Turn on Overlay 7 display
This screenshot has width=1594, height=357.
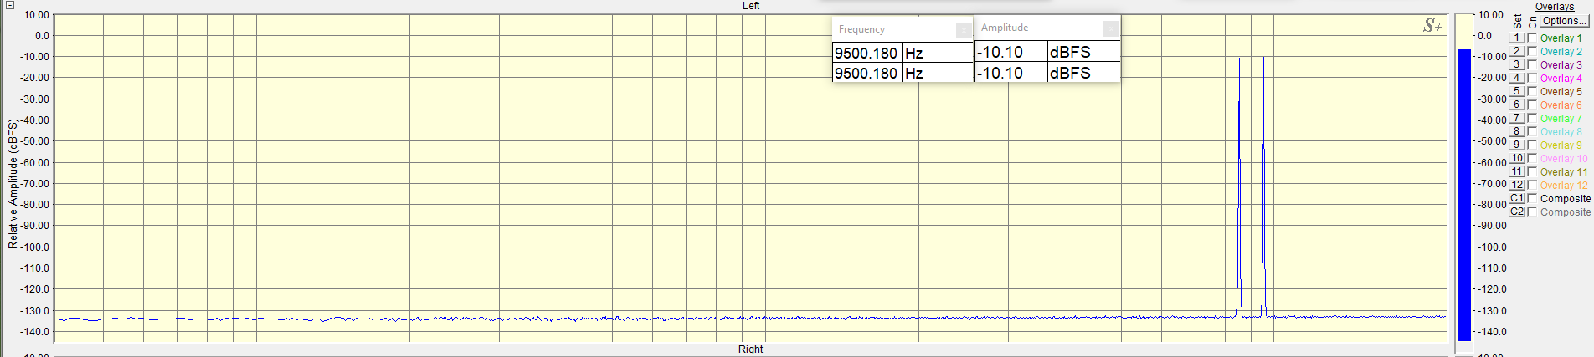(1532, 118)
